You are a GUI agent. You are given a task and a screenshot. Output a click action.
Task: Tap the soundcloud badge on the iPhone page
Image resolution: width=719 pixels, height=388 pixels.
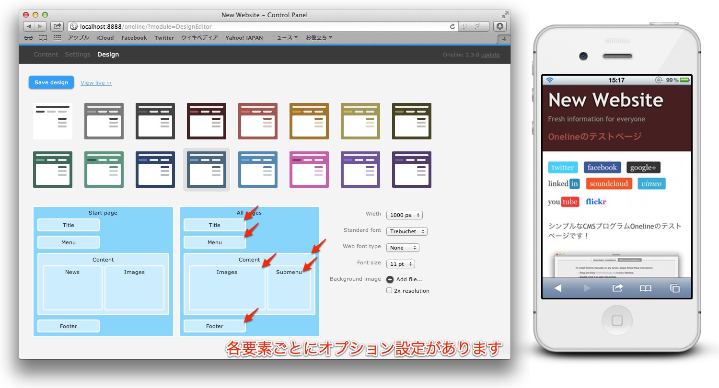point(609,183)
